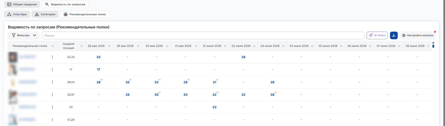This screenshot has width=445, height=126.
Task: Switch to the Общие сведения tab
Action: click(x=22, y=5)
